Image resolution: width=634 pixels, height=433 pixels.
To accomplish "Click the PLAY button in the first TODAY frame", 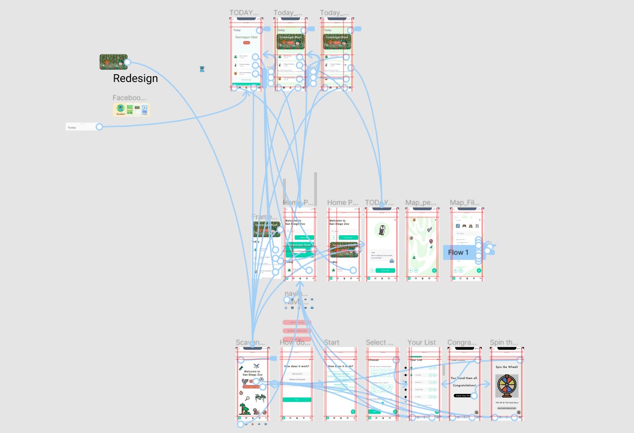I will pos(246,43).
